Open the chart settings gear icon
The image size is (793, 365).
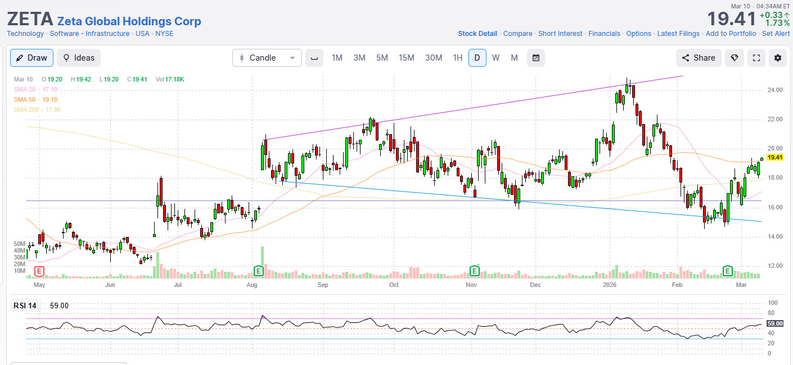coord(778,58)
